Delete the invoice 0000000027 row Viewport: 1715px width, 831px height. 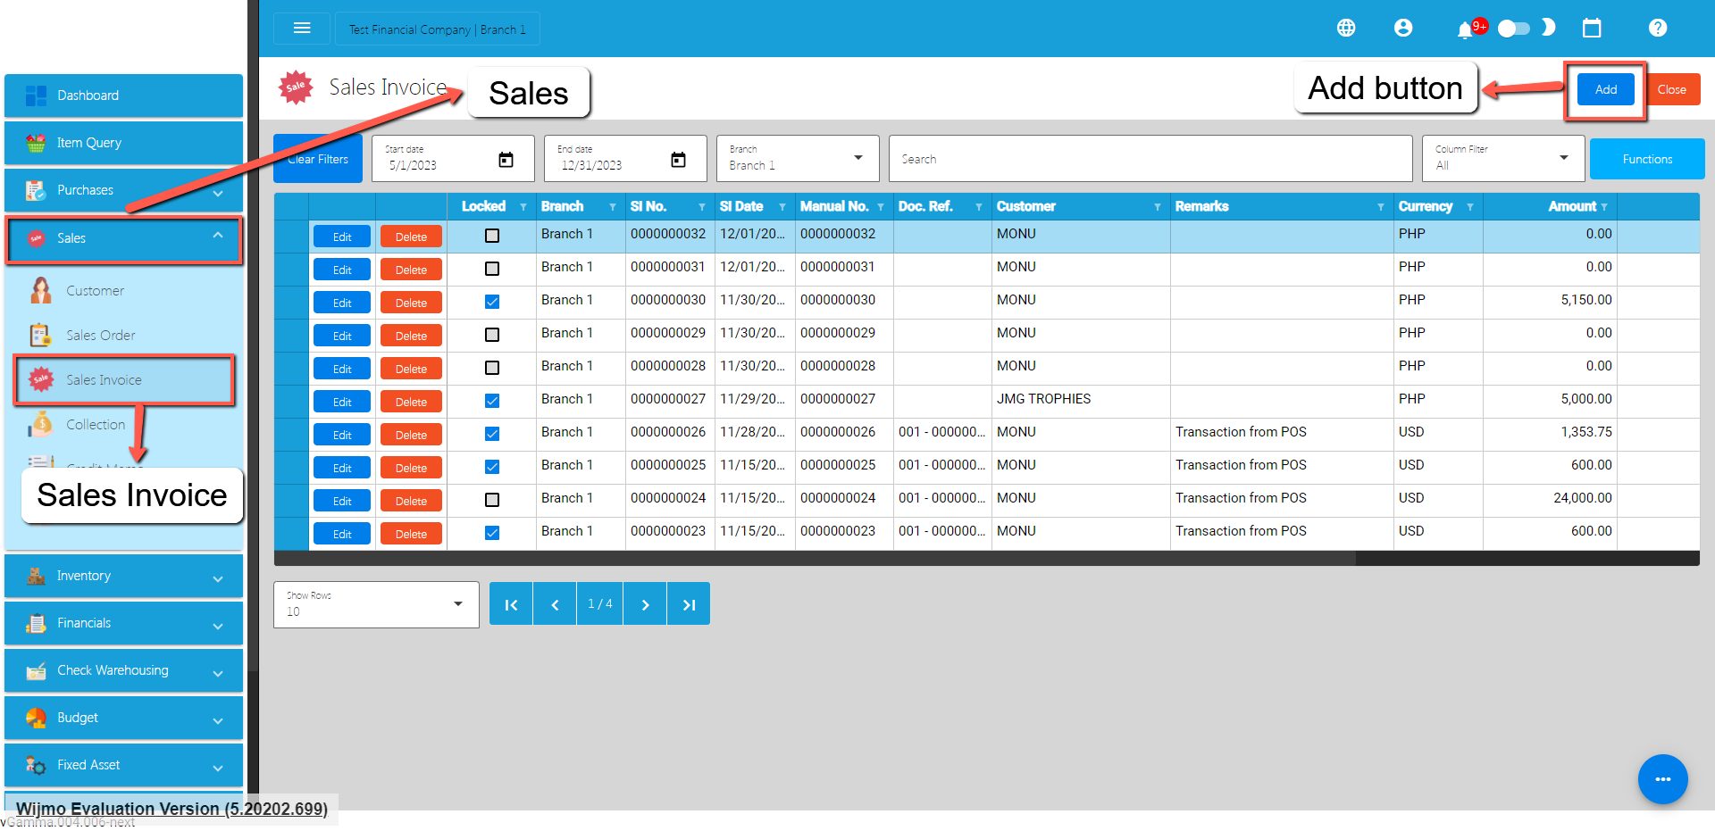click(x=411, y=402)
